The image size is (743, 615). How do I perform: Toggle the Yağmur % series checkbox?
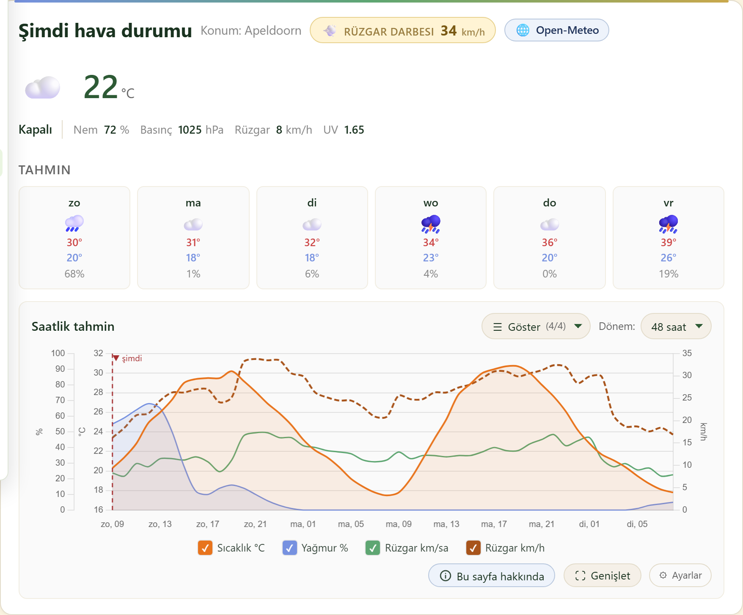tap(289, 548)
